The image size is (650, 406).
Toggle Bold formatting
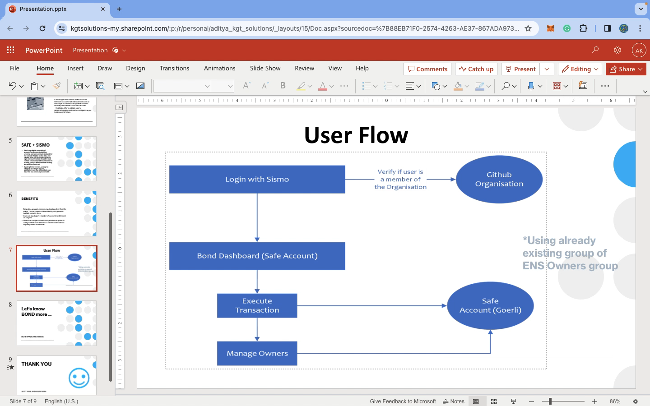tap(283, 86)
